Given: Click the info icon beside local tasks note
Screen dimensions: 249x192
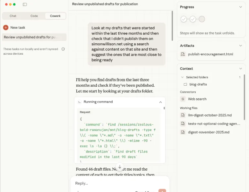Looking at the screenshot, I should (x=63, y=49).
